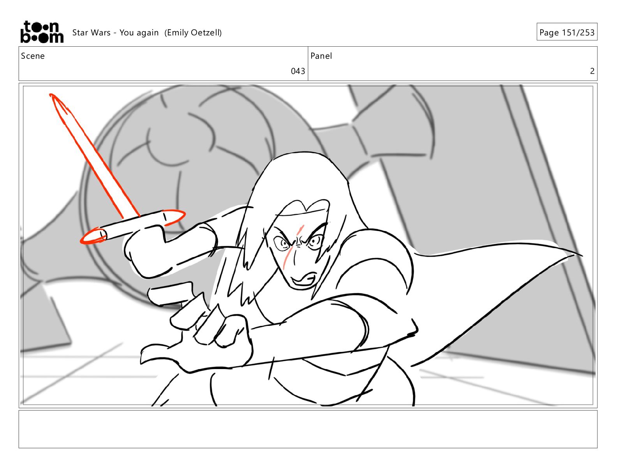Click the Toon Boom logo
The height and width of the screenshot is (476, 617).
pos(42,32)
